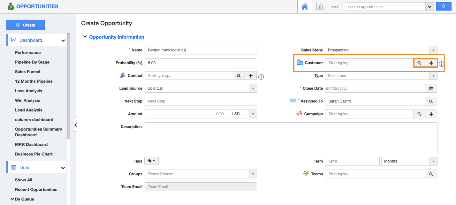Add new campaign using plus icon
Image resolution: width=456 pixels, height=205 pixels.
[x=431, y=114]
